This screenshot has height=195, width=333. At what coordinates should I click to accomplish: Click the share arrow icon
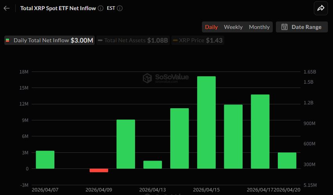point(321,8)
